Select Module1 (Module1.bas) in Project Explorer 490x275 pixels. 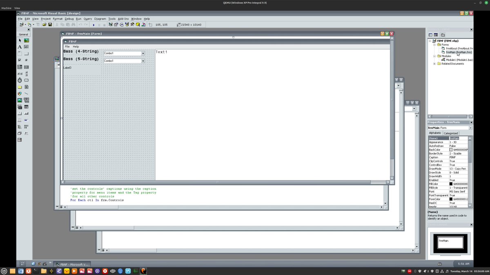[459, 60]
